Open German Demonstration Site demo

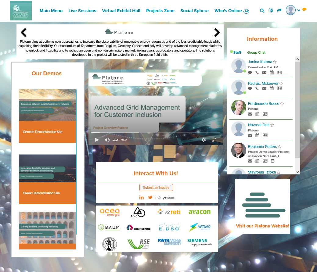47,116
